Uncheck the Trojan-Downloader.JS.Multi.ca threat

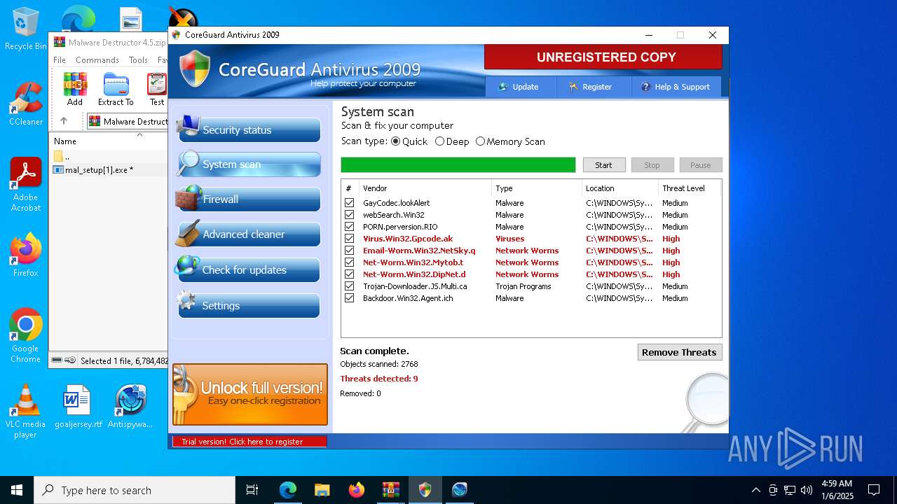pos(349,286)
